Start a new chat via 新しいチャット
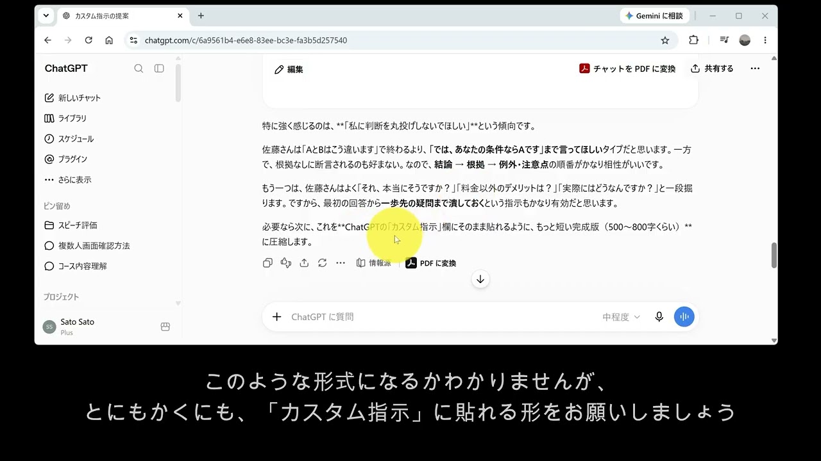Screen dimensions: 821x461 tap(72, 98)
